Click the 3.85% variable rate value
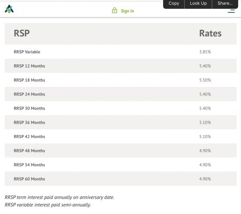 tap(205, 52)
